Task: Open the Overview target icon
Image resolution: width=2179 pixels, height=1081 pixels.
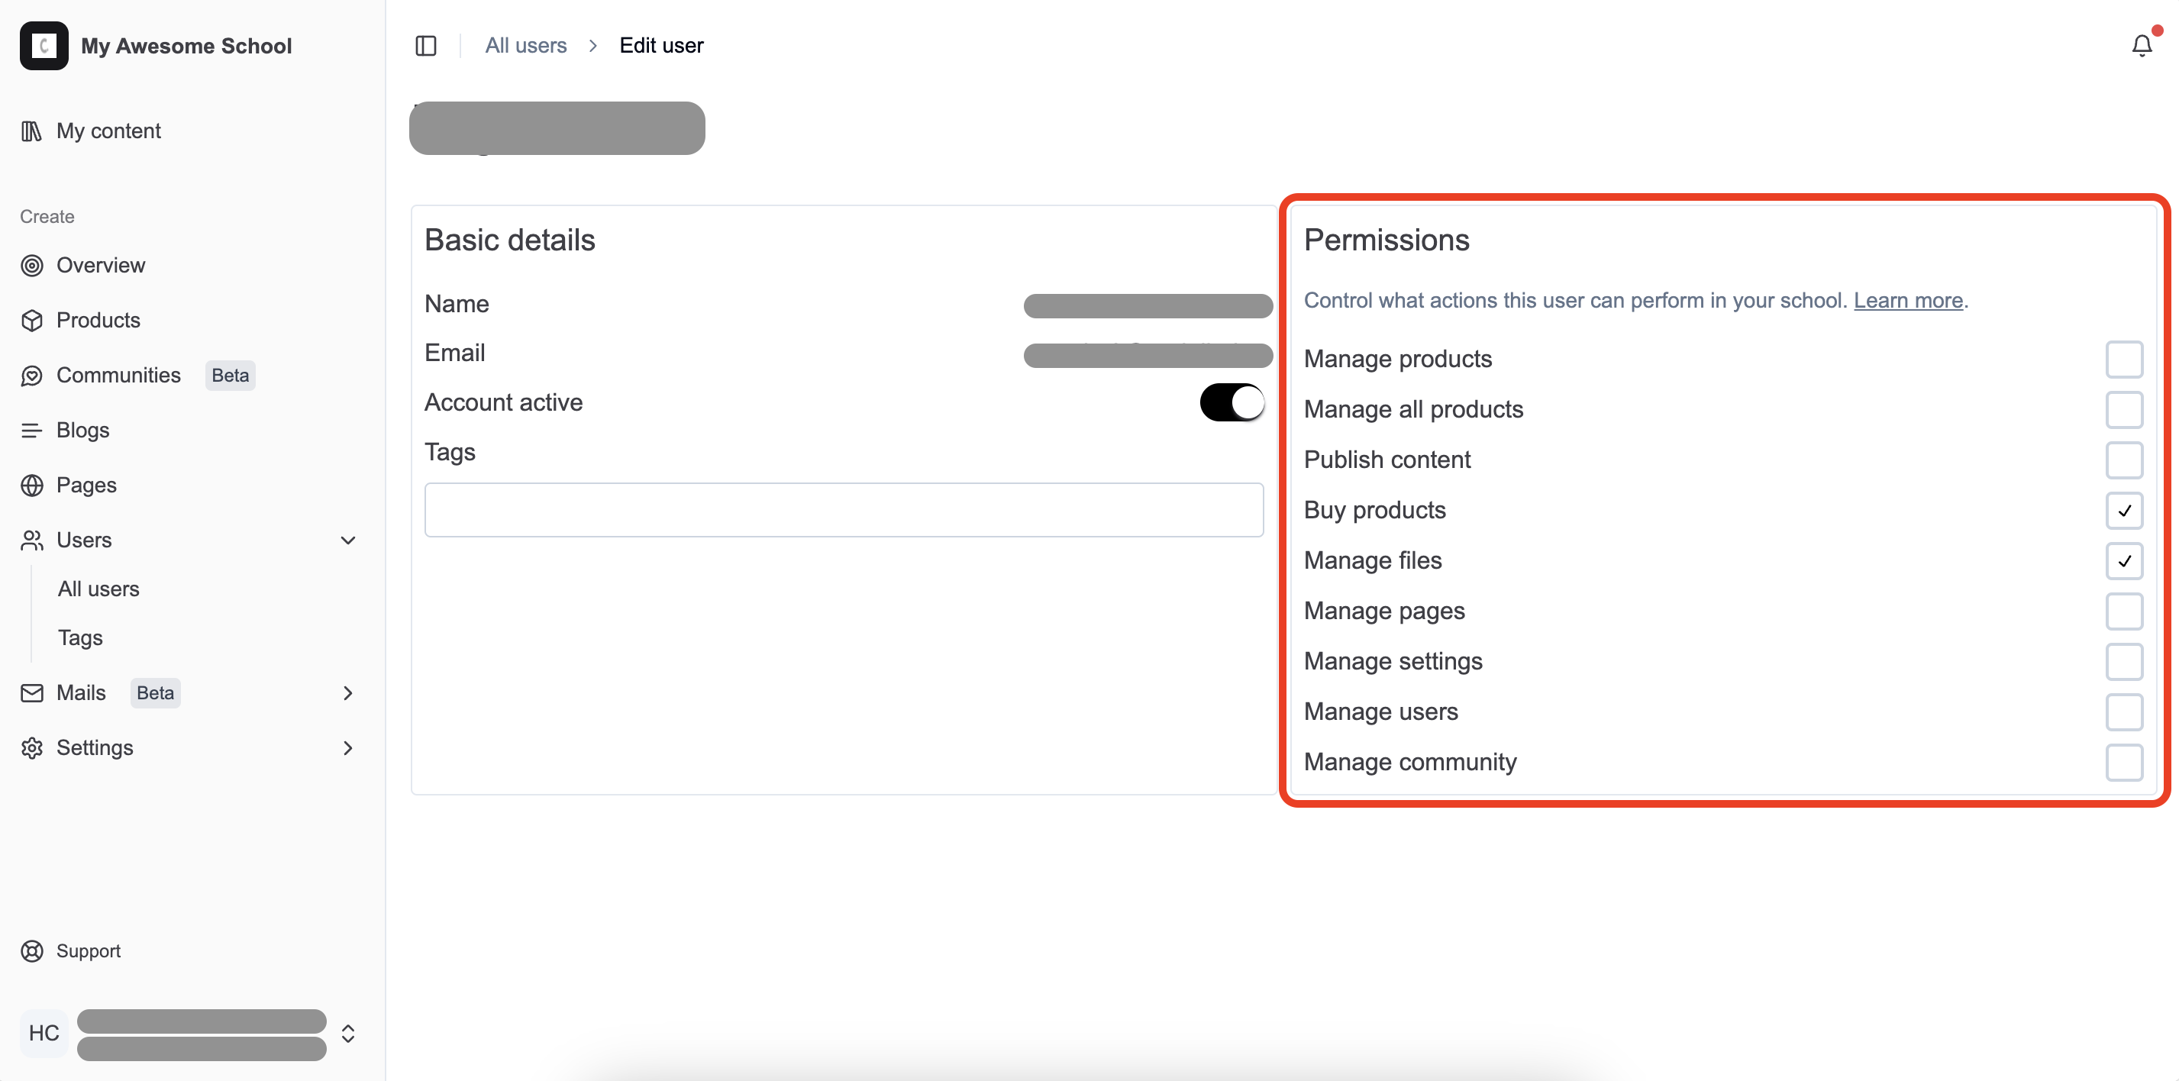Action: pyautogui.click(x=31, y=265)
